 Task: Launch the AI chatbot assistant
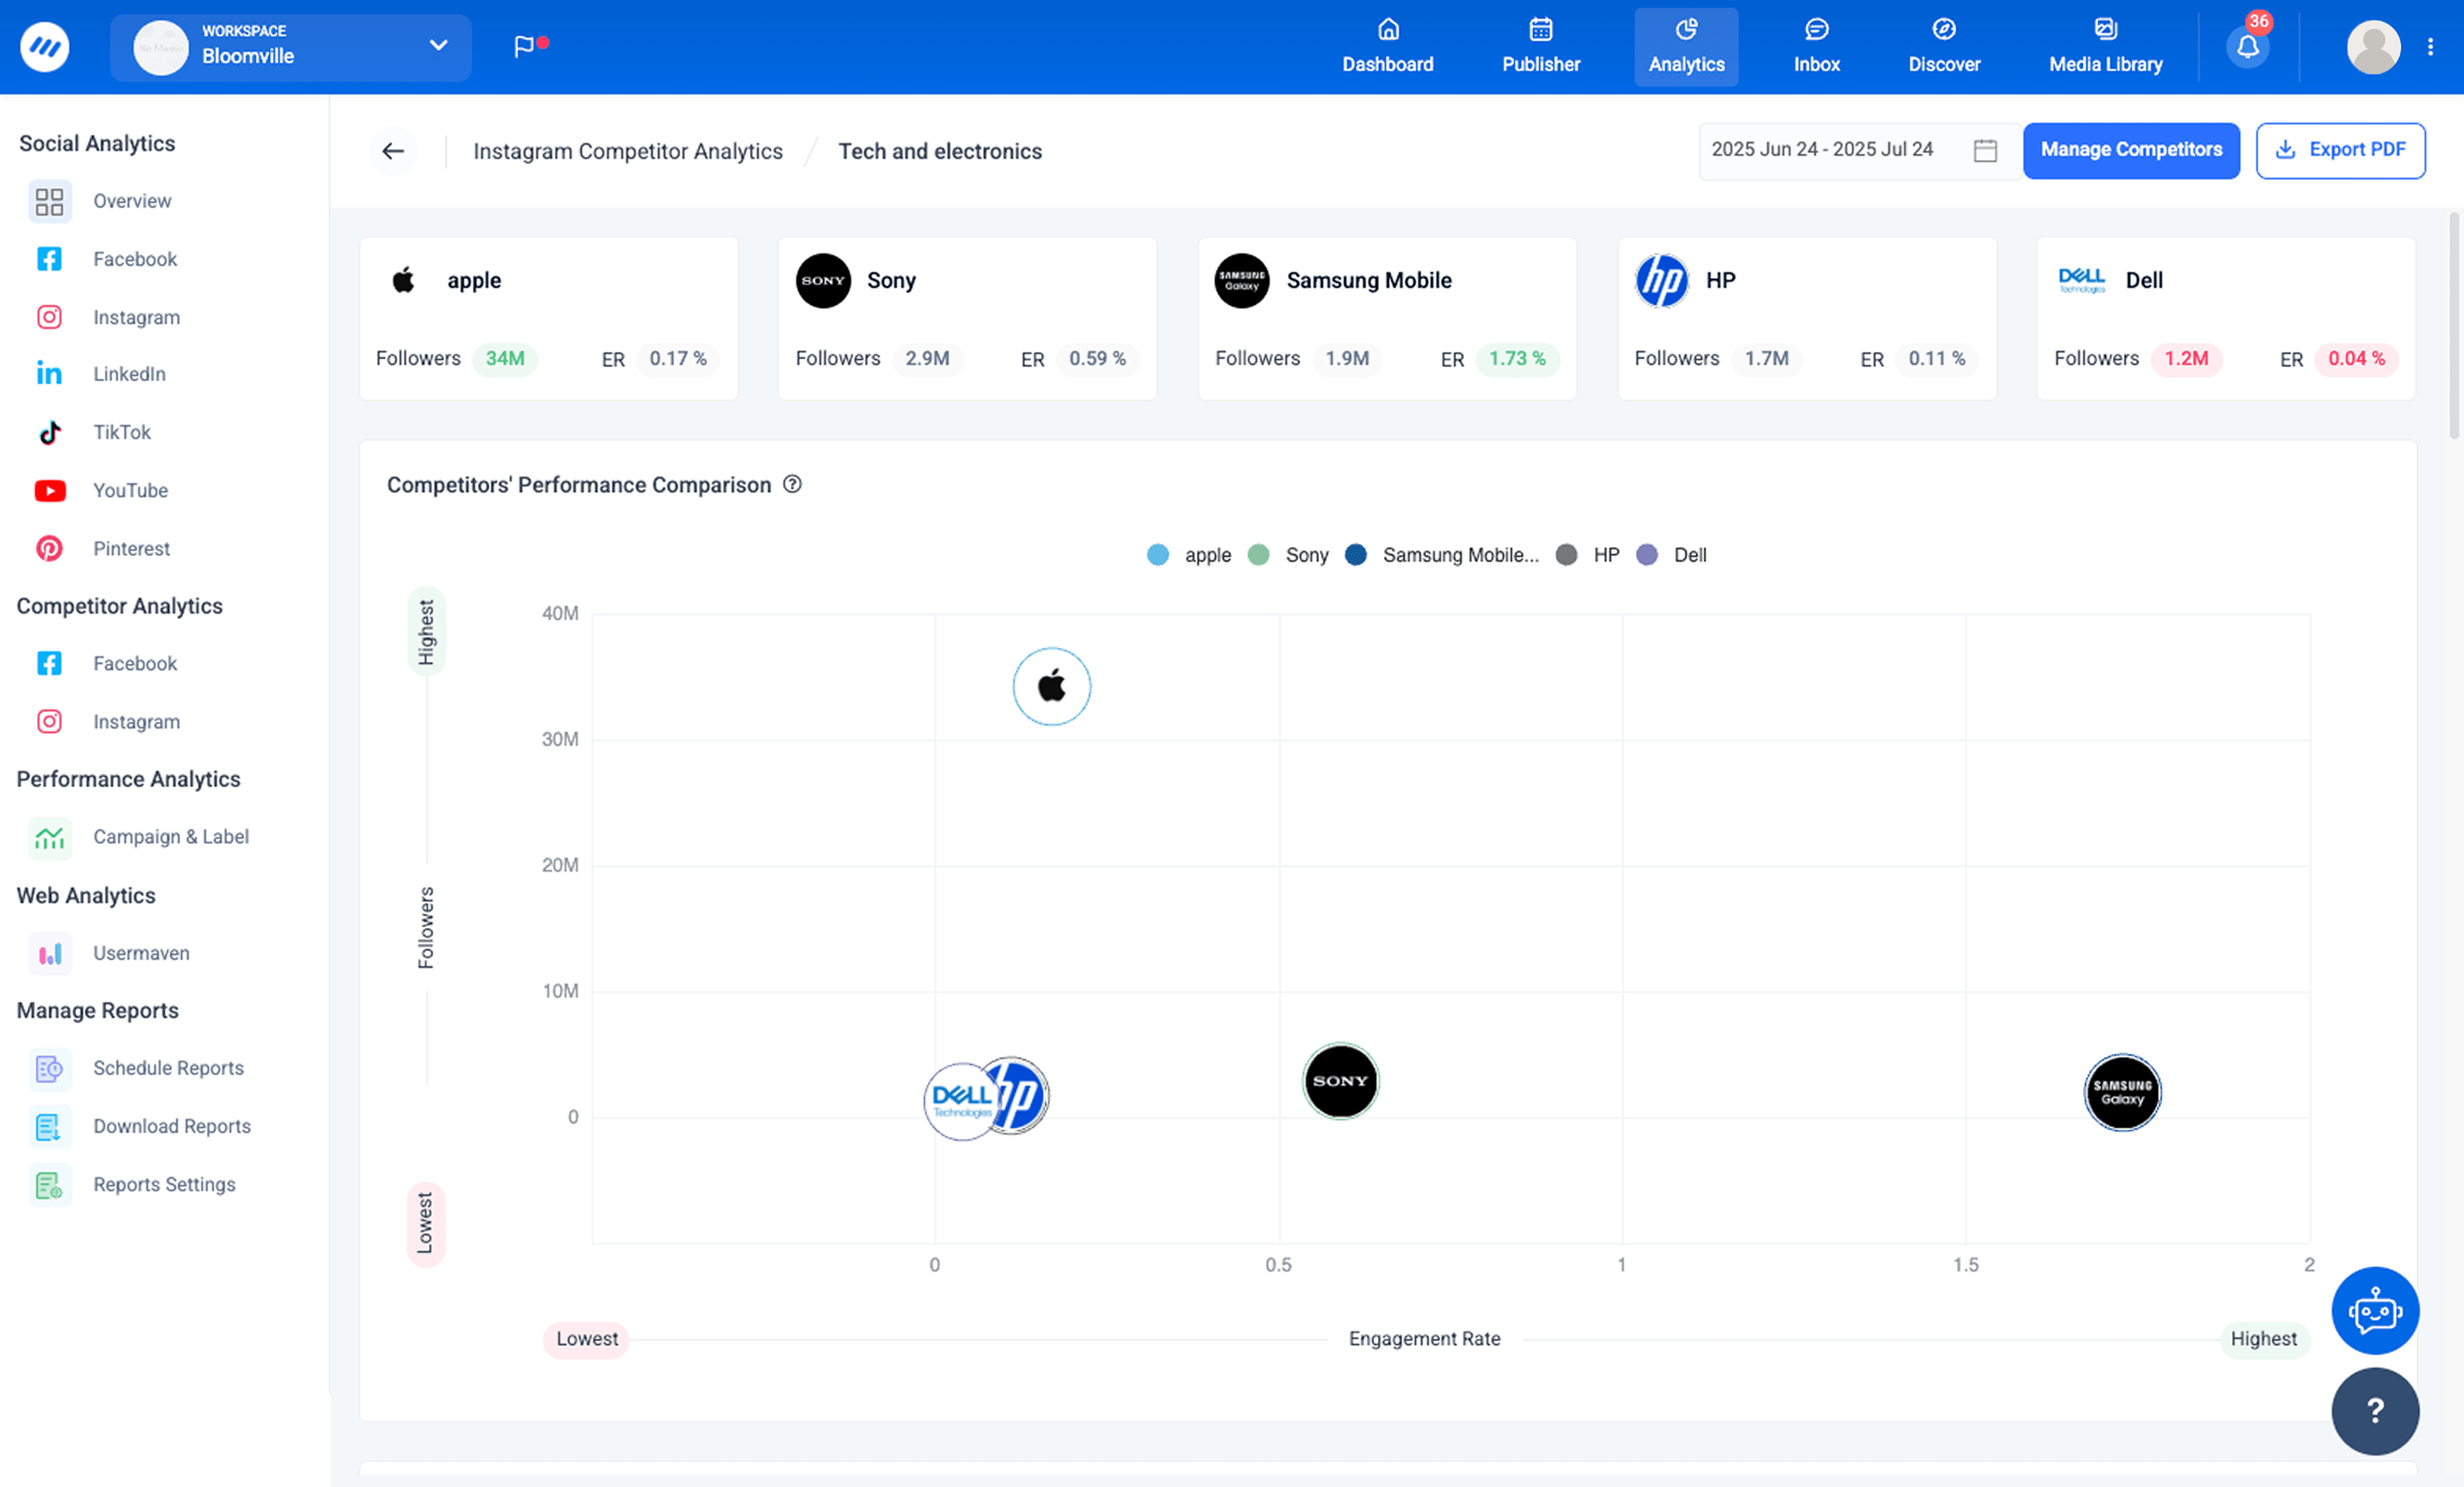(2376, 1310)
